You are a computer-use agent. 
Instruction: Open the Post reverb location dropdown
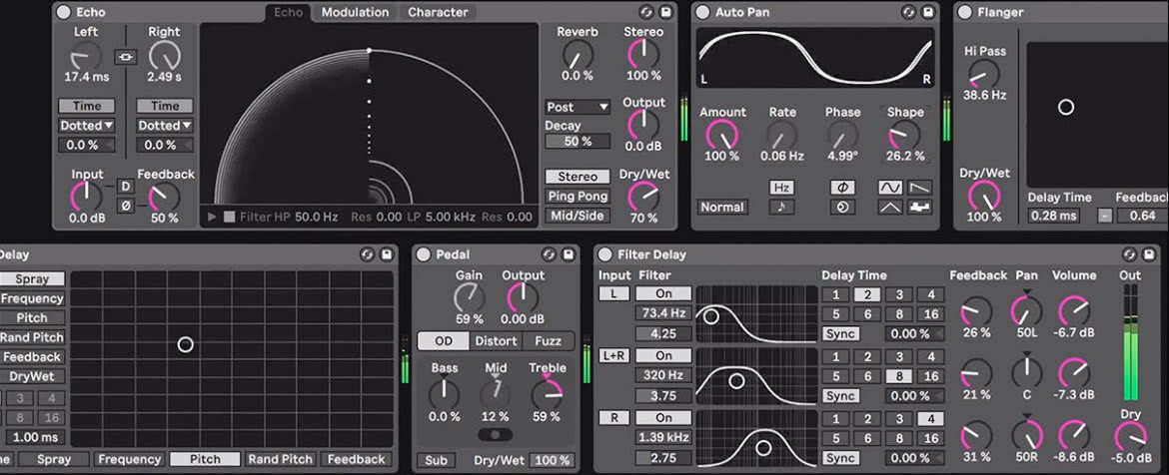(x=578, y=107)
